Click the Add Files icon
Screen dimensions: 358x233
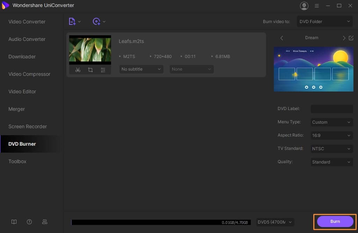point(72,21)
